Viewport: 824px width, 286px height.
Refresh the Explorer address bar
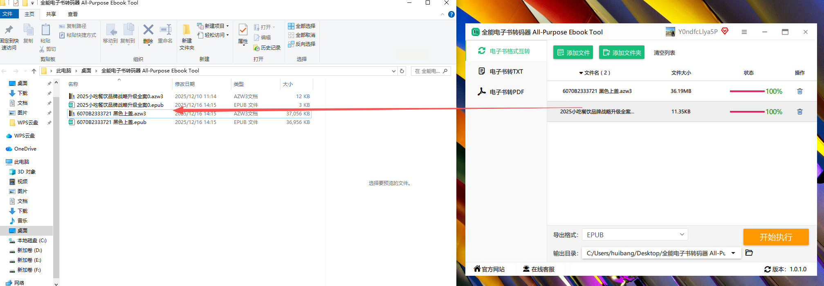point(402,71)
